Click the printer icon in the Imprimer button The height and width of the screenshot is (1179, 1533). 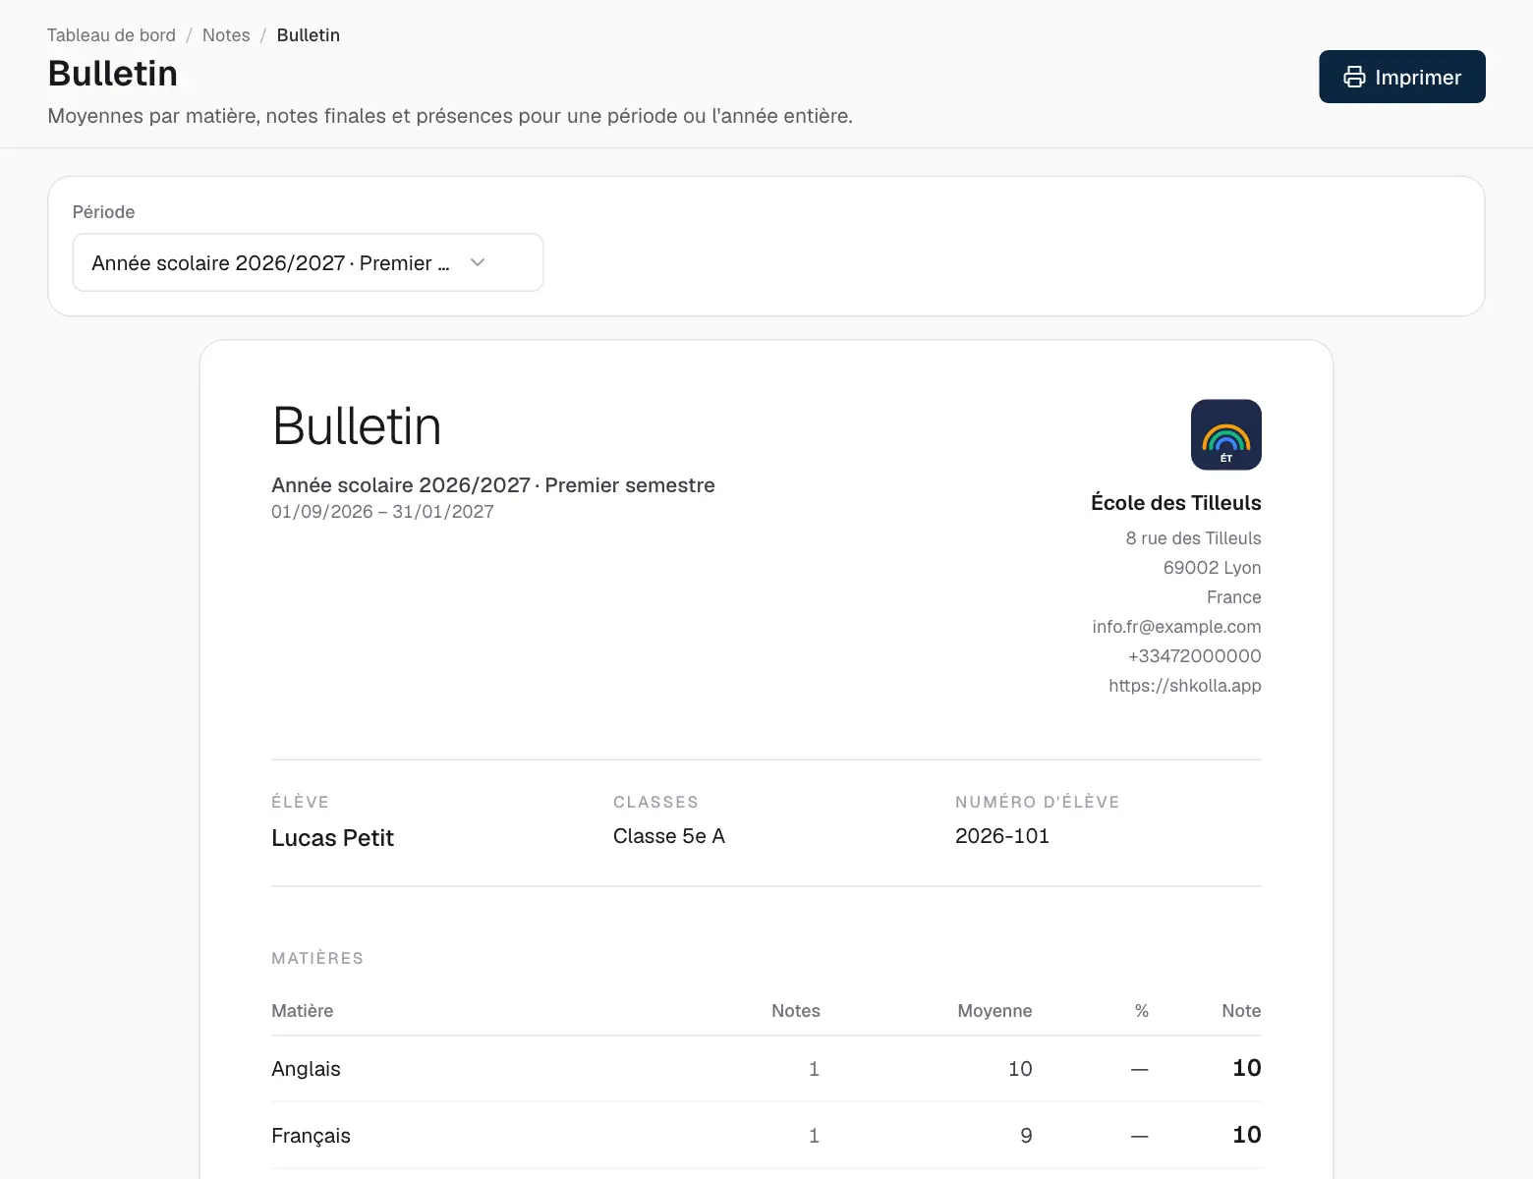[1354, 77]
